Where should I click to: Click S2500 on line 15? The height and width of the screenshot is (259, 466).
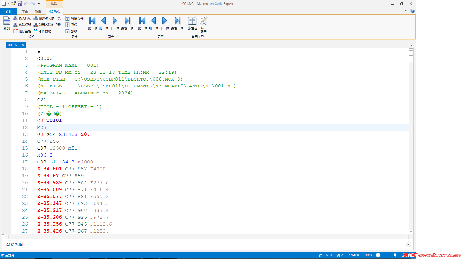pos(57,148)
